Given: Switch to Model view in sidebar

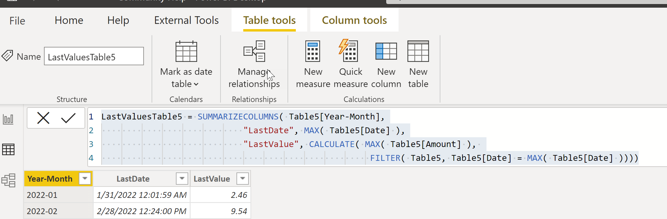Looking at the screenshot, I should click(x=8, y=180).
